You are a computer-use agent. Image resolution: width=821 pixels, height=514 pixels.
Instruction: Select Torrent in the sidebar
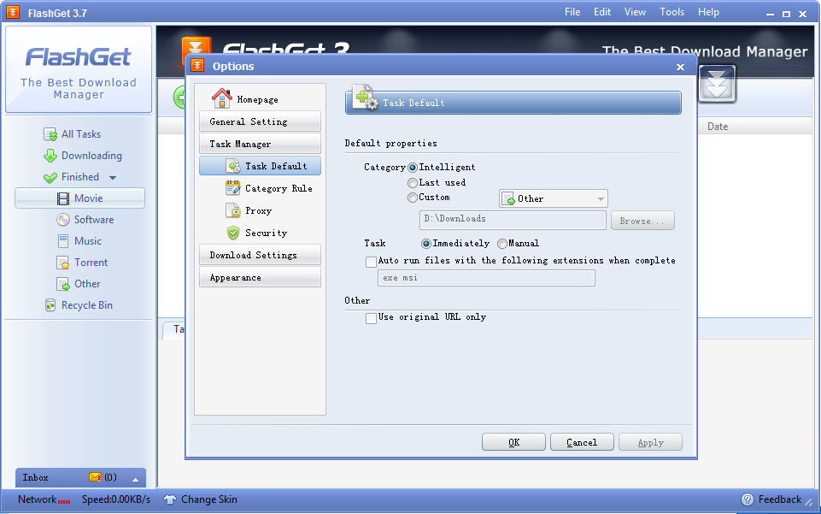91,263
